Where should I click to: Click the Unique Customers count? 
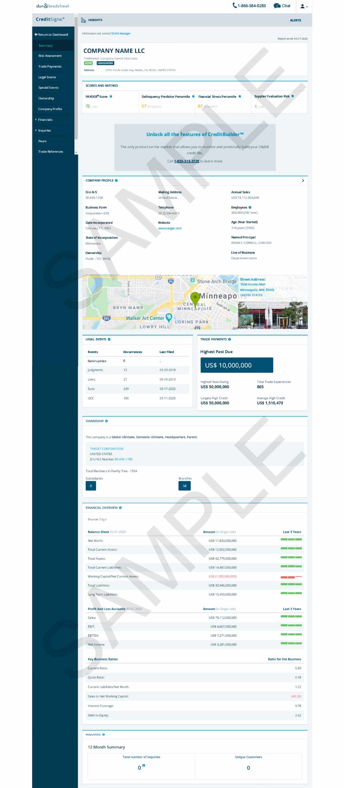[x=249, y=768]
